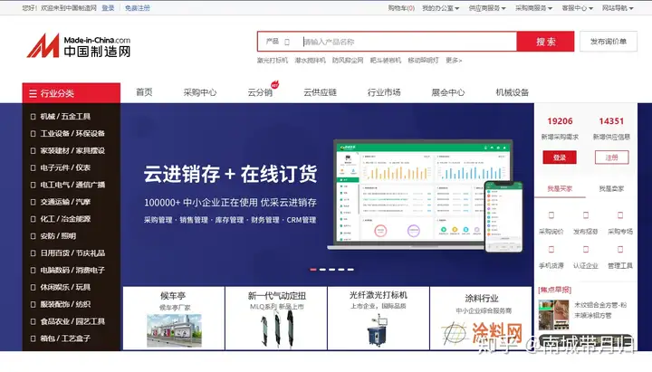Click the 免费注册 link
The height and width of the screenshot is (372, 652).
pyautogui.click(x=138, y=8)
